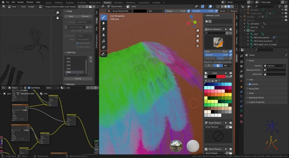
Task: Toggle the Gravity checkbox
Action: click(x=250, y=84)
